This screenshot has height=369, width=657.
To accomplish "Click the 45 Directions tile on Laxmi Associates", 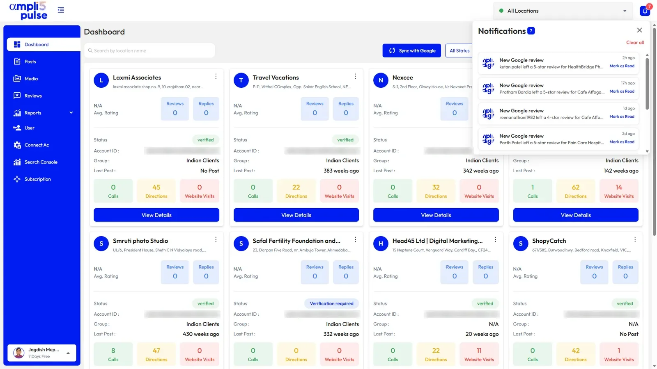I will (x=156, y=191).
